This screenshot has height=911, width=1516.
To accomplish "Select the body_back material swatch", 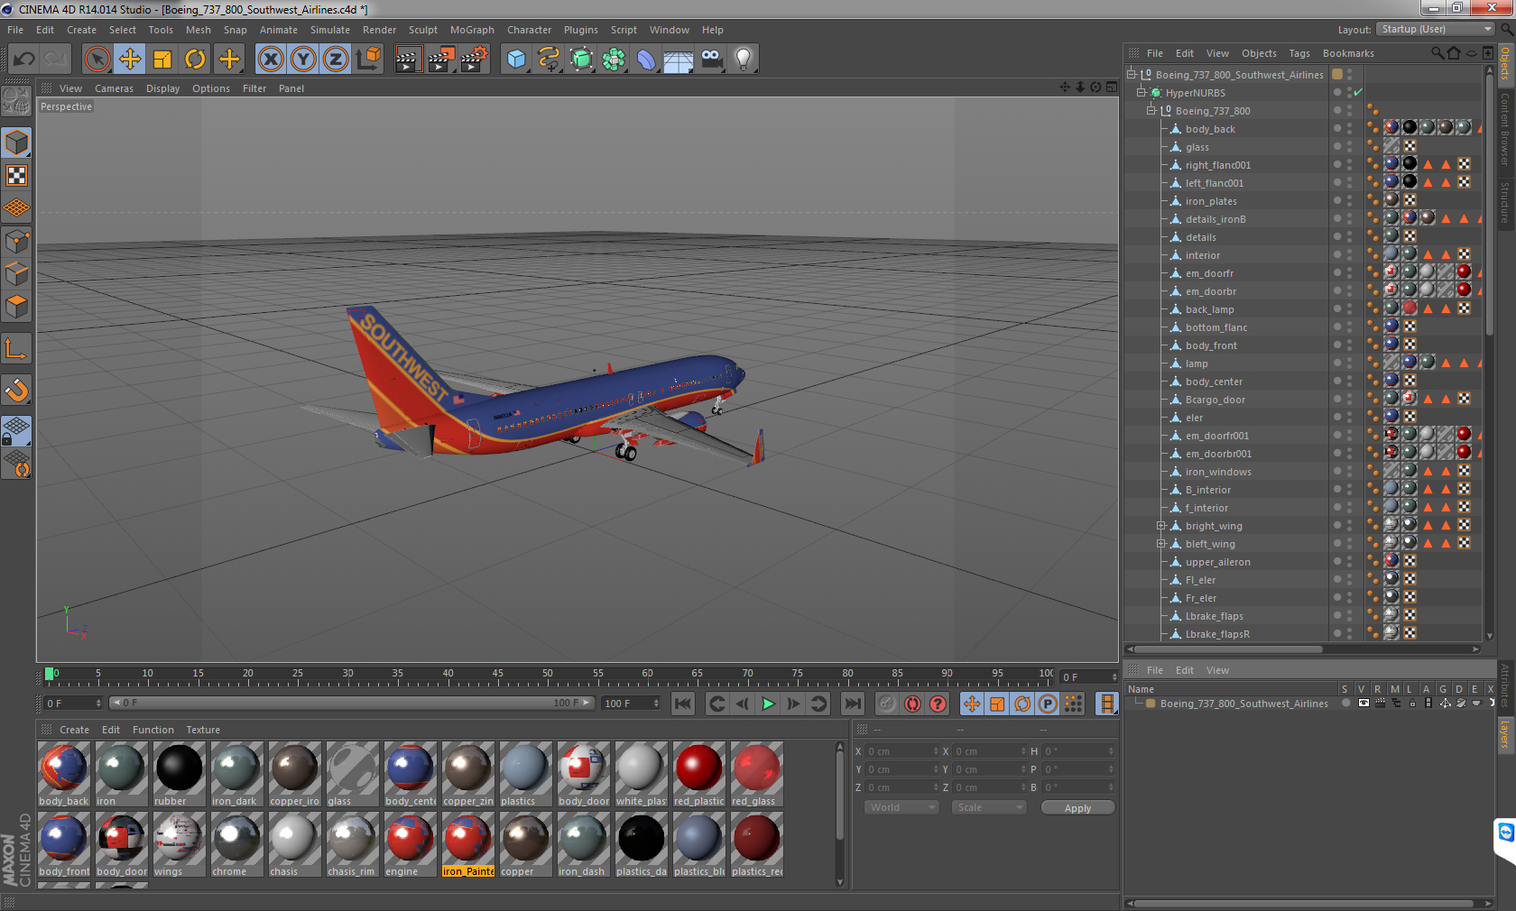I will coord(63,774).
